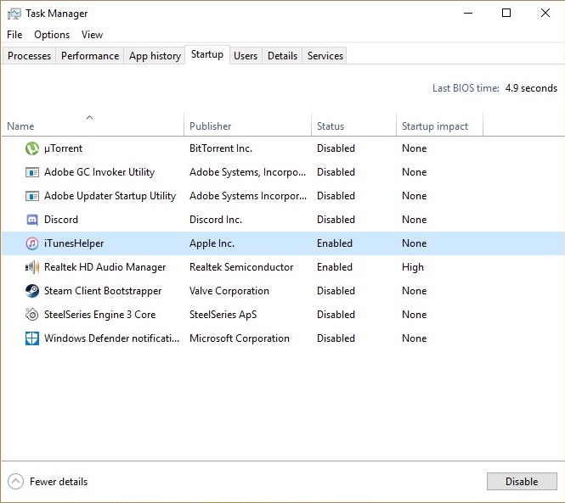Sort by the Publisher column header
The height and width of the screenshot is (503, 565).
(x=247, y=125)
